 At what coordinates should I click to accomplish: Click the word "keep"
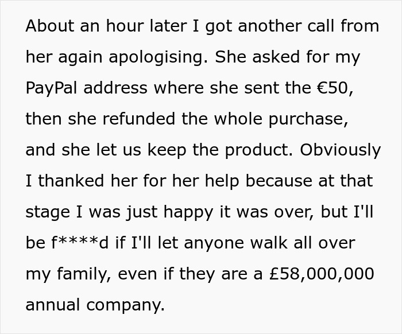click(167, 150)
